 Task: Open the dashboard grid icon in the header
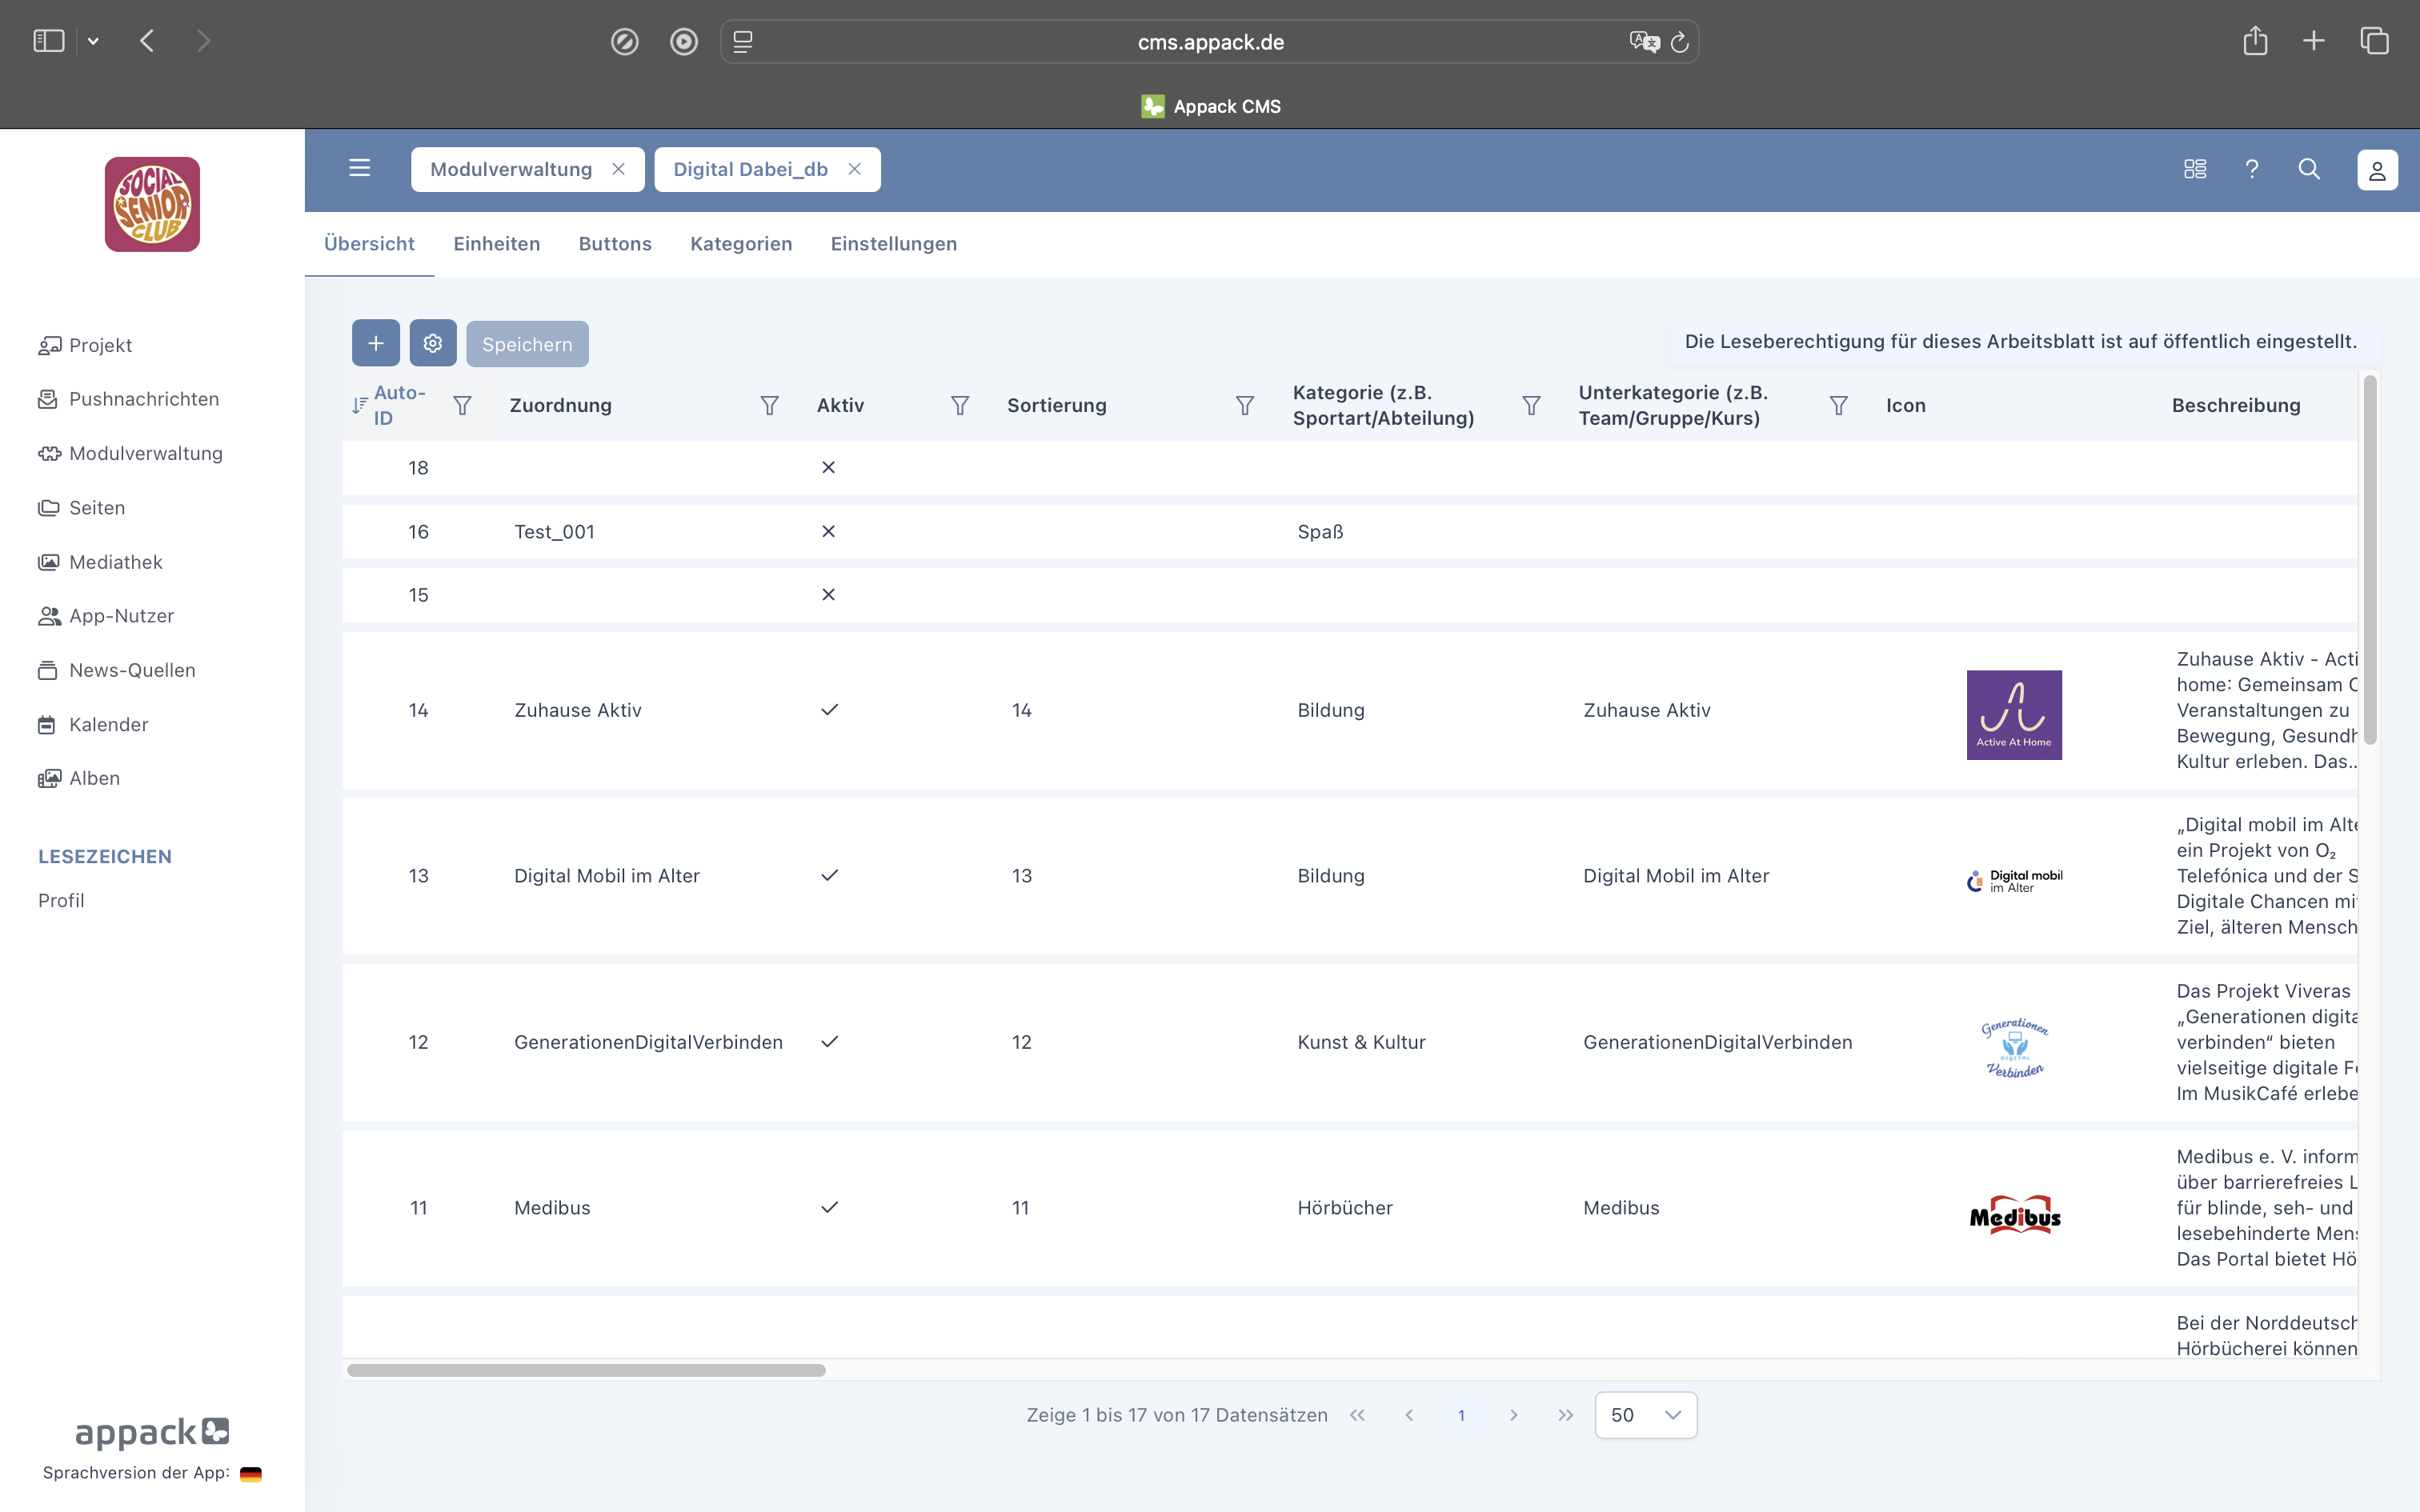2194,169
